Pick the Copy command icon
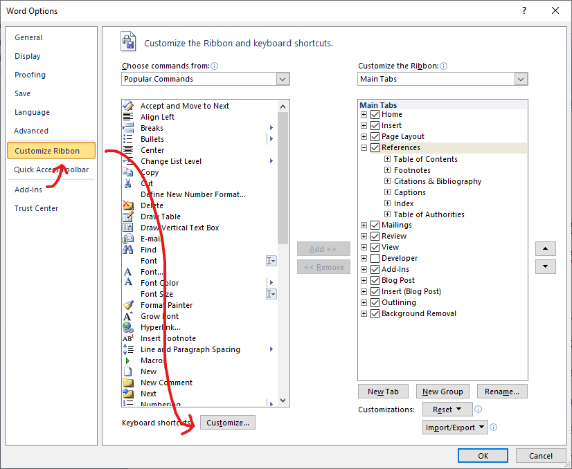Screen dimensions: 572x469 pos(128,172)
